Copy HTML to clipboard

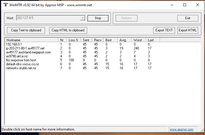coord(68,30)
